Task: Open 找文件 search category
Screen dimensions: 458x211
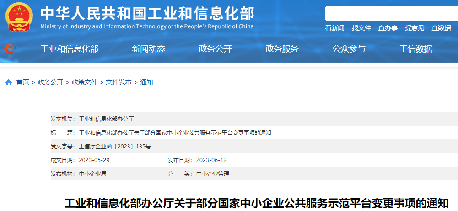Action: click(x=361, y=28)
